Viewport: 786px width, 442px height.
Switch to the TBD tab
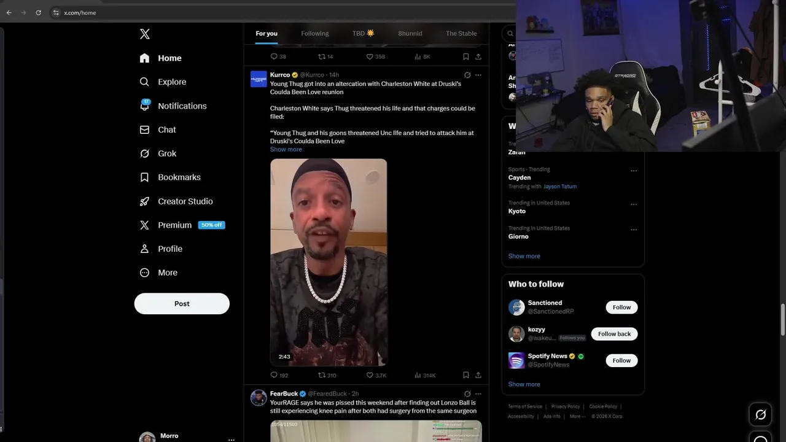coord(363,33)
